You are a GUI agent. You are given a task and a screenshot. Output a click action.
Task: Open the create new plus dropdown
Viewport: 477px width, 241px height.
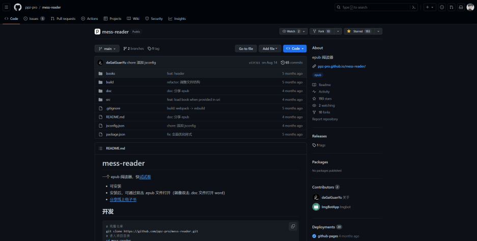[430, 7]
